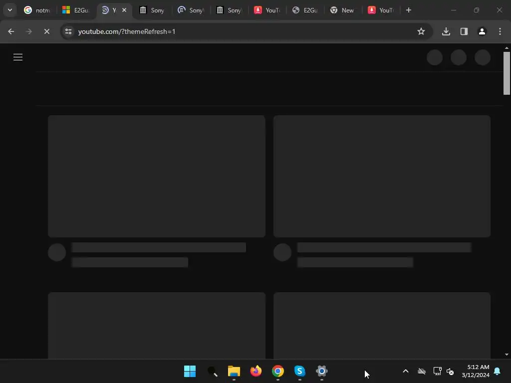Open Windows taskbar search
The width and height of the screenshot is (511, 383).
[212, 371]
